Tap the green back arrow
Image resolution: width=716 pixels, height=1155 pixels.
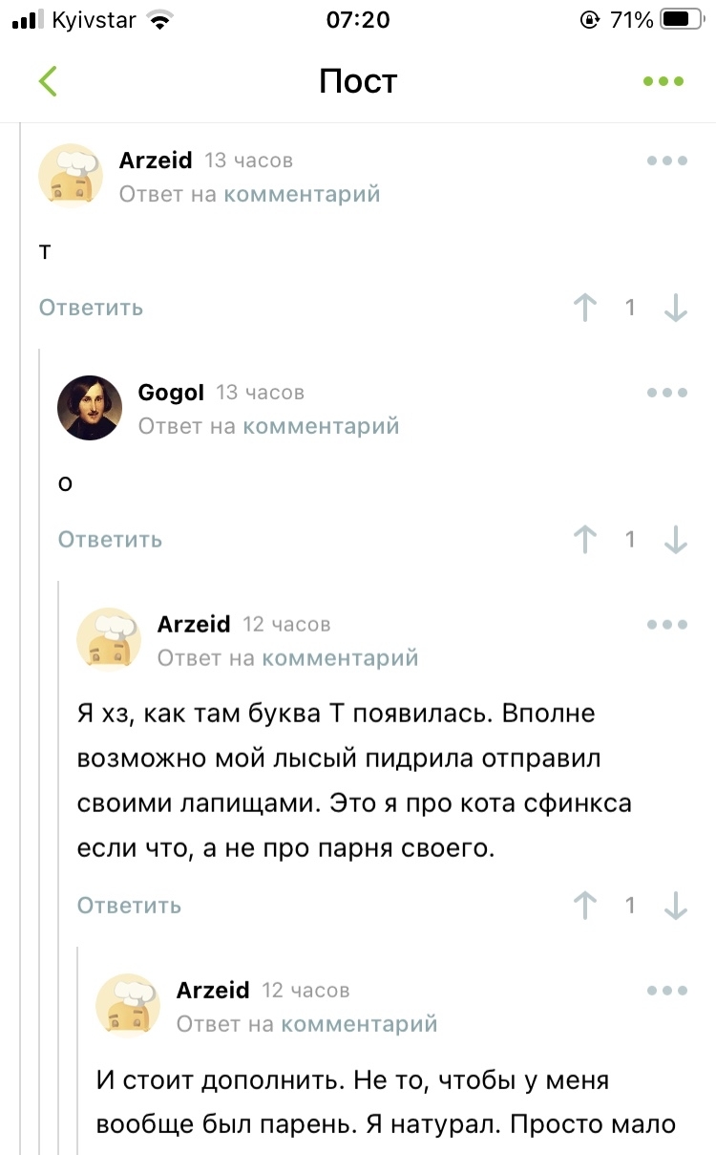(x=48, y=82)
